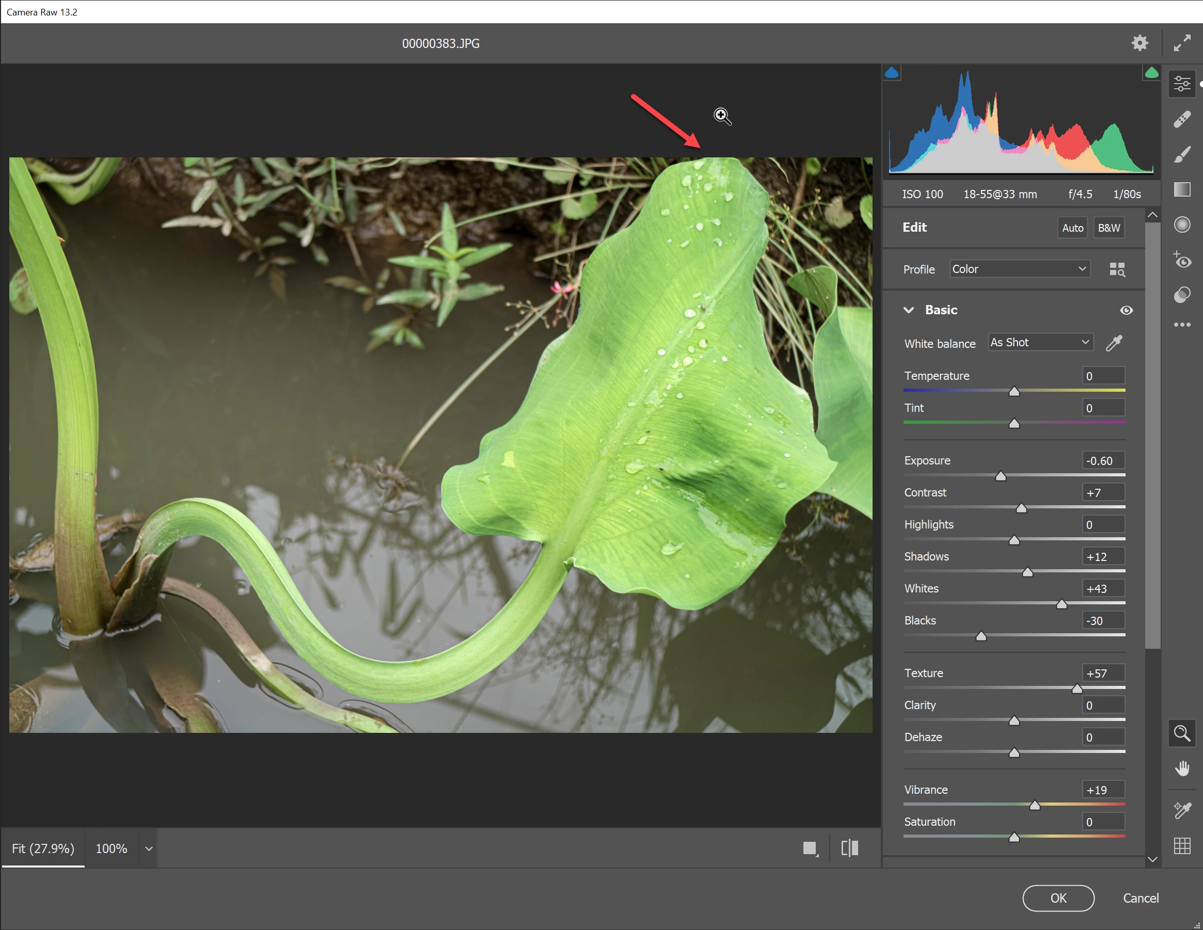This screenshot has width=1203, height=930.
Task: Select the Radial Filter tool
Action: click(1181, 225)
